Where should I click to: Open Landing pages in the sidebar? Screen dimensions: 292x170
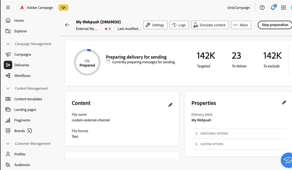pyautogui.click(x=25, y=110)
